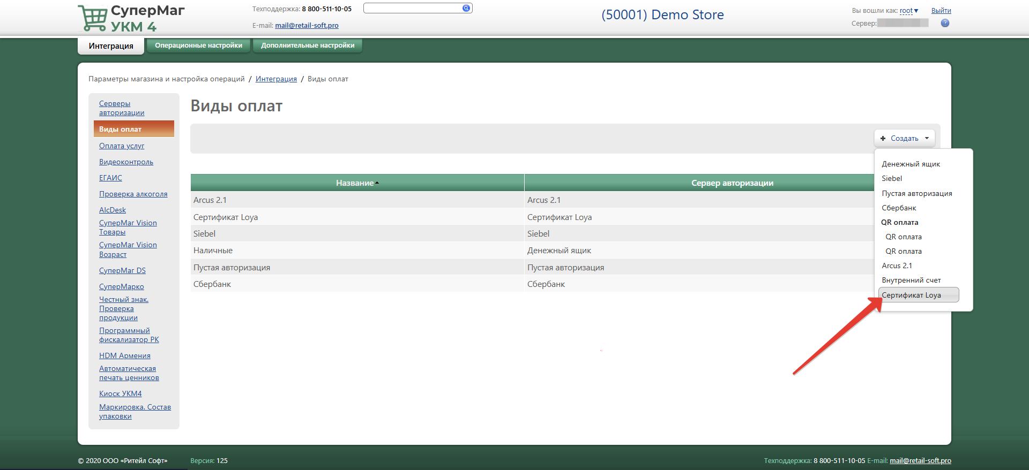Open Серверы авторизации sidebar link
This screenshot has height=470, width=1029.
(121, 108)
